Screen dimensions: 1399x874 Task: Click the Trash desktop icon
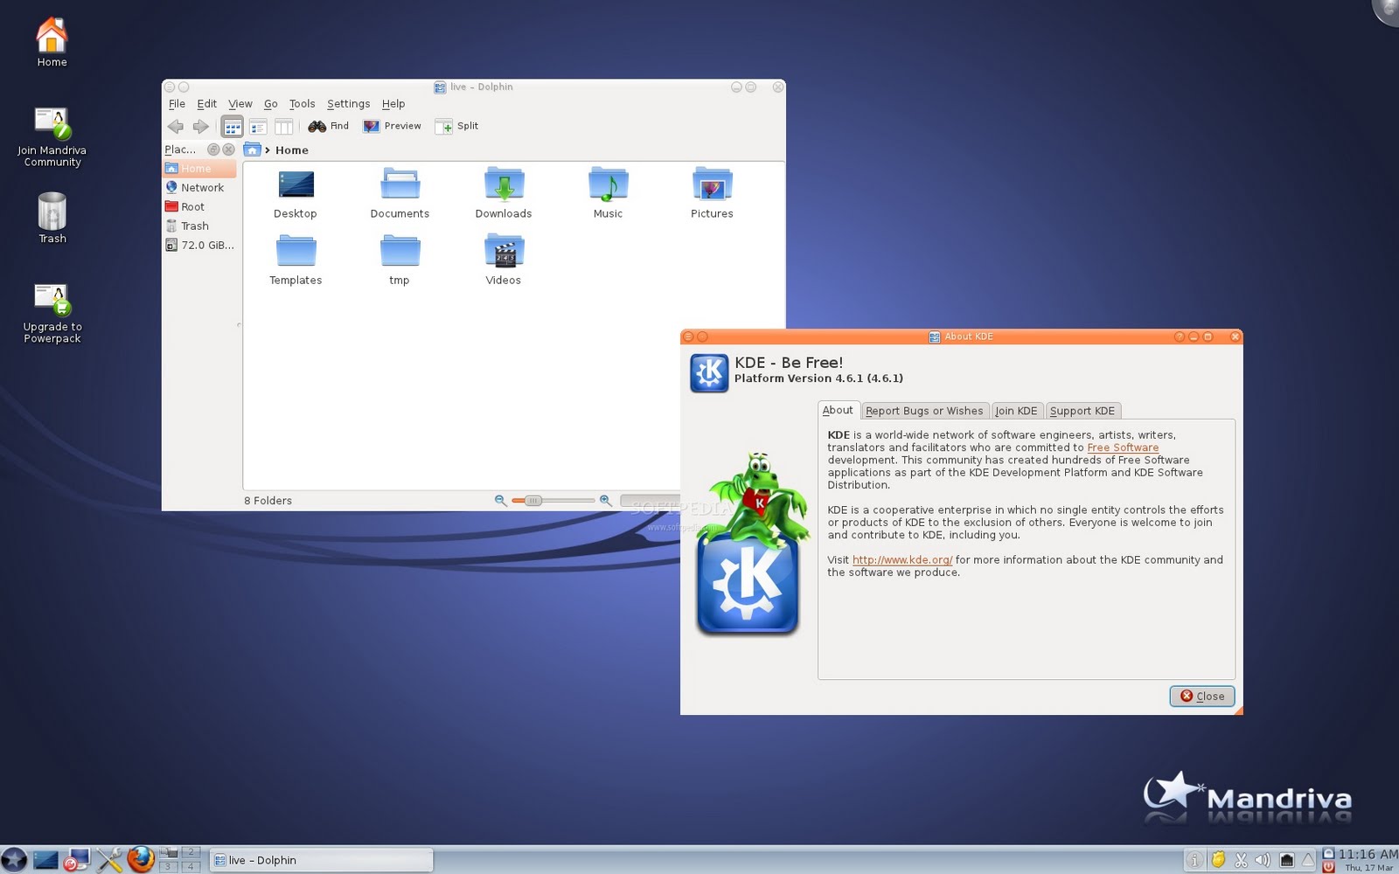pyautogui.click(x=52, y=218)
